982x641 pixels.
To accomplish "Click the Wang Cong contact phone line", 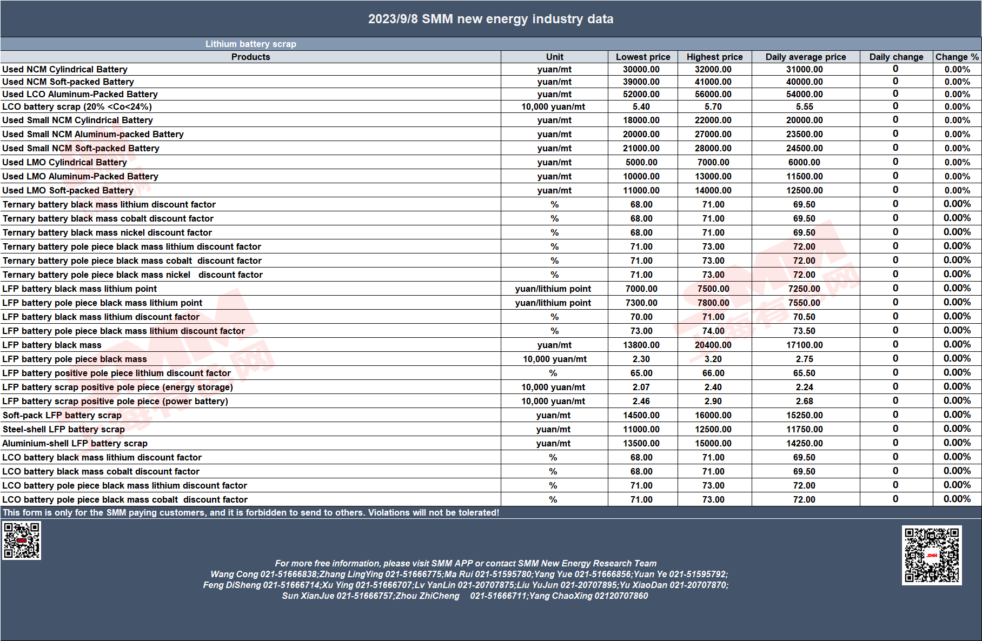I will [469, 574].
